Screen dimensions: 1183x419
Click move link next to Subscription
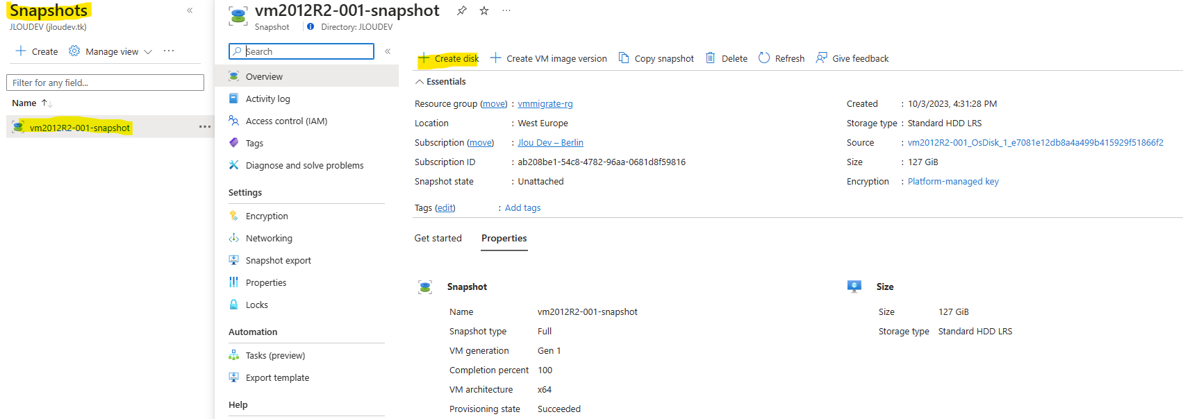(x=481, y=143)
